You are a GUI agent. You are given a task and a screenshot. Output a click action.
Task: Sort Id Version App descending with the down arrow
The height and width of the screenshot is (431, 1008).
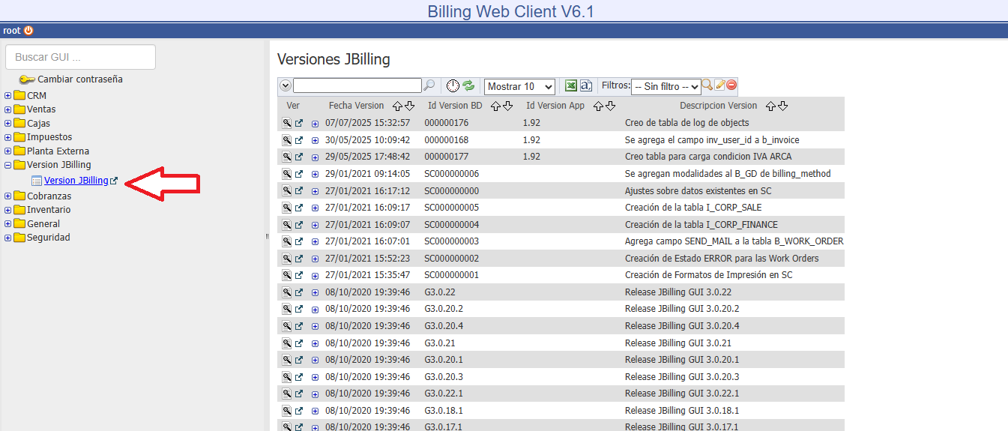point(610,106)
